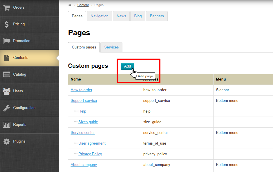Click the Catalog list icon

6,74
